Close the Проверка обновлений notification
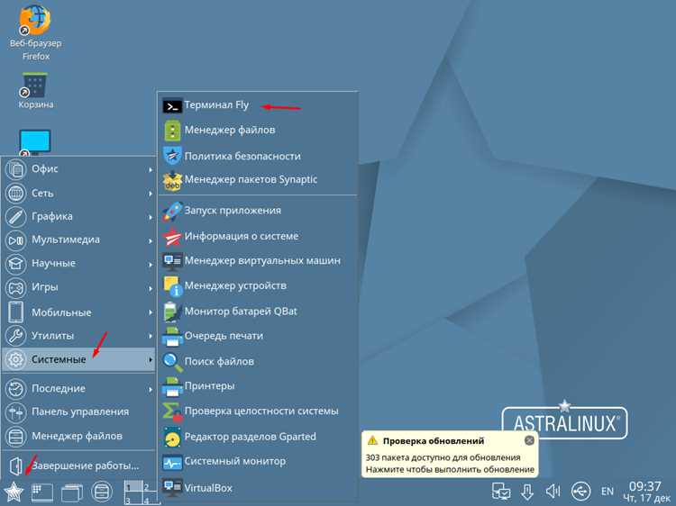Image resolution: width=676 pixels, height=506 pixels. pyautogui.click(x=529, y=440)
